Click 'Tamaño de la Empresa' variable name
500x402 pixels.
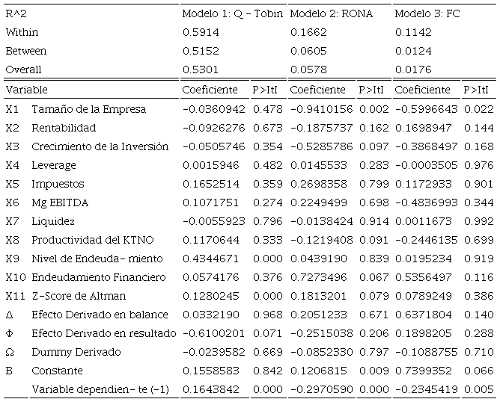pyautogui.click(x=88, y=109)
